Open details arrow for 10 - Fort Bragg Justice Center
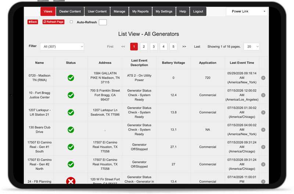 tap(263, 95)
